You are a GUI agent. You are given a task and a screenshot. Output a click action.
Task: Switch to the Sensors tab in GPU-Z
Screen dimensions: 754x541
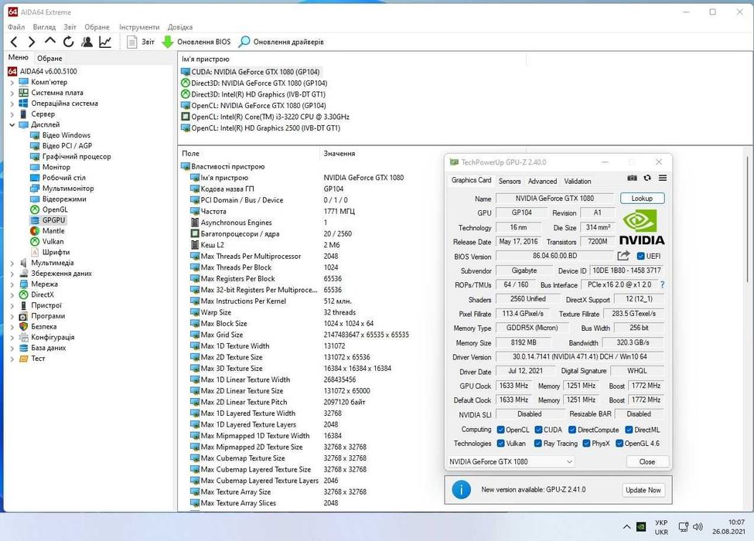(510, 181)
